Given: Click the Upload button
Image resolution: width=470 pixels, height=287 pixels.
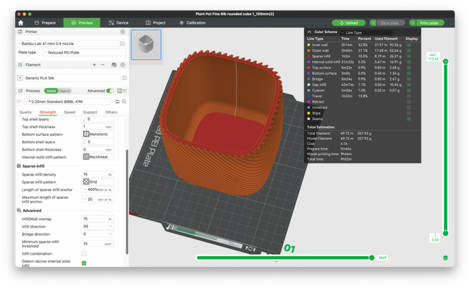Looking at the screenshot, I should (x=348, y=23).
